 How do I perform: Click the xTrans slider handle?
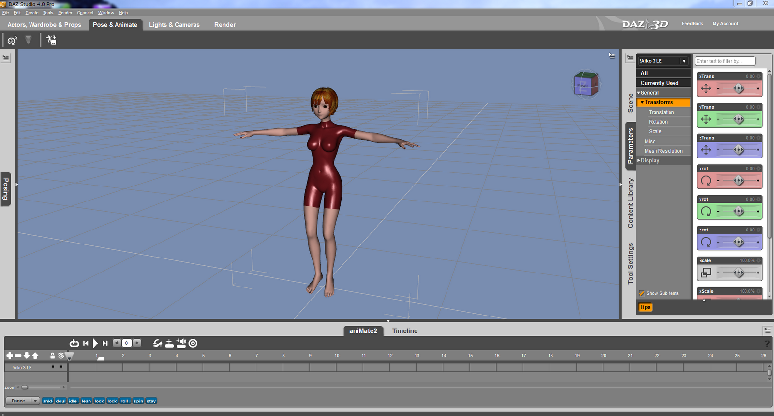coord(739,88)
